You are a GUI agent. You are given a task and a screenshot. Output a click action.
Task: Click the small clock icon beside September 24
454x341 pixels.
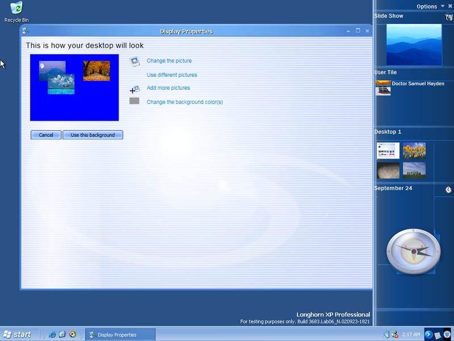point(448,190)
